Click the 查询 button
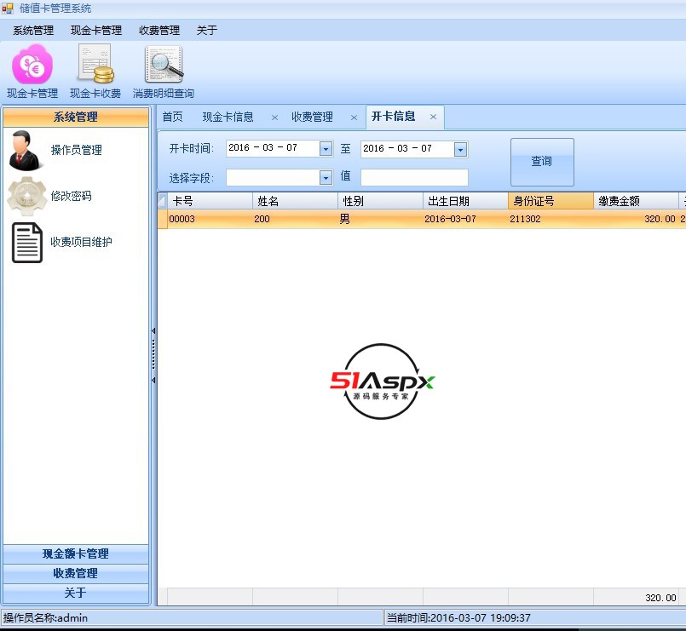 pos(542,162)
